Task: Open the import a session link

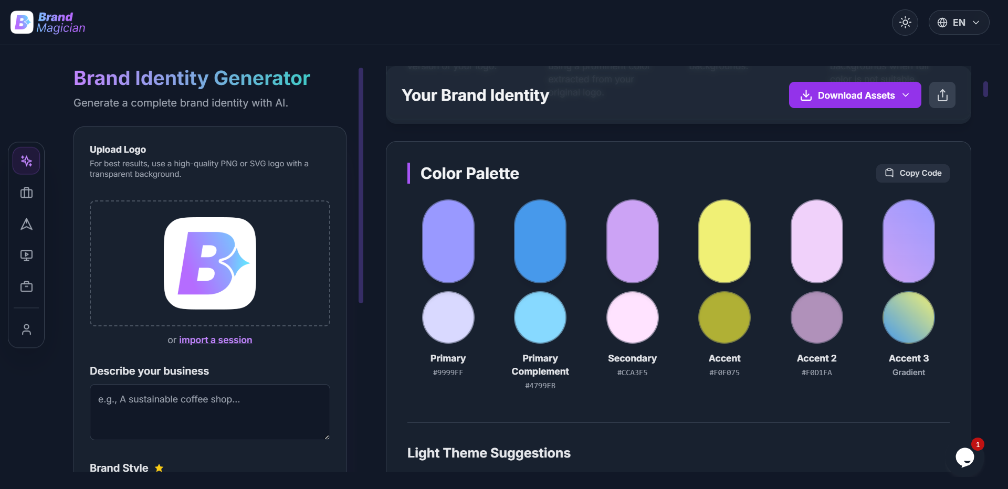Action: (215, 339)
